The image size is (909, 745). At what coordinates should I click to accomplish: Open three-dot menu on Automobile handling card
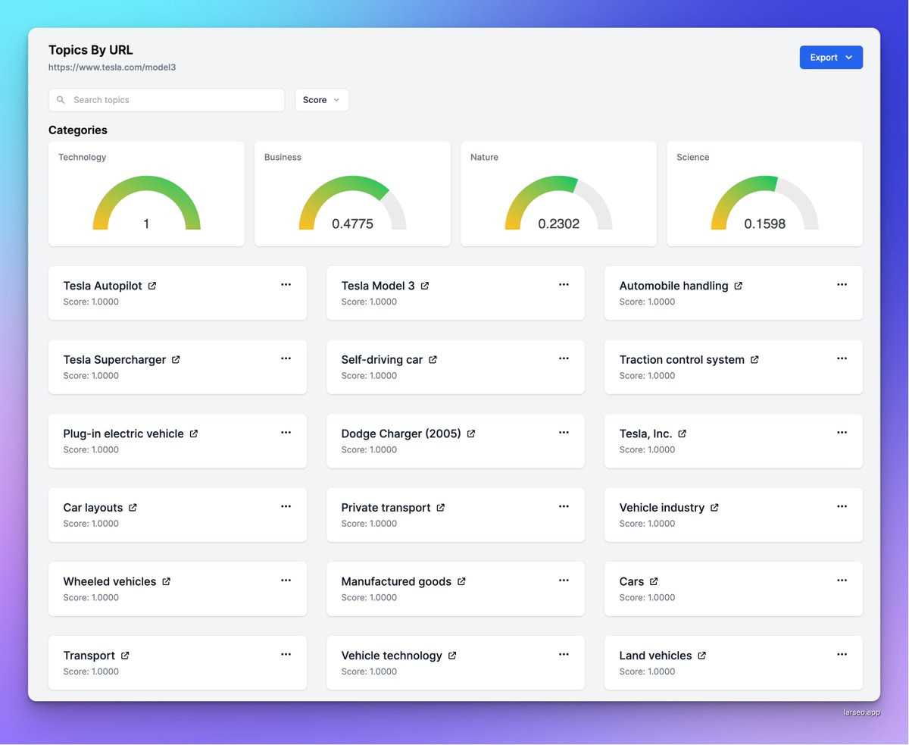pyautogui.click(x=842, y=284)
